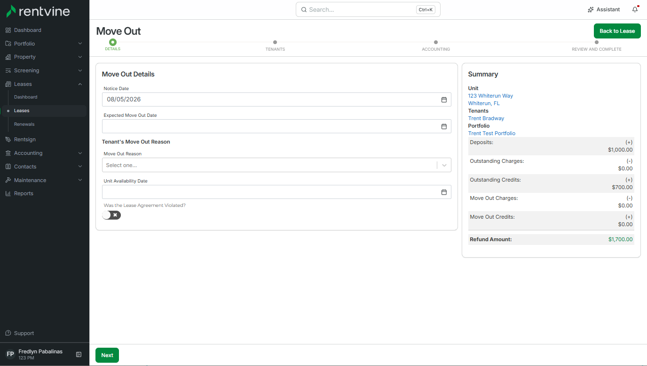
Task: Open Notice Date calendar picker
Action: coord(444,99)
